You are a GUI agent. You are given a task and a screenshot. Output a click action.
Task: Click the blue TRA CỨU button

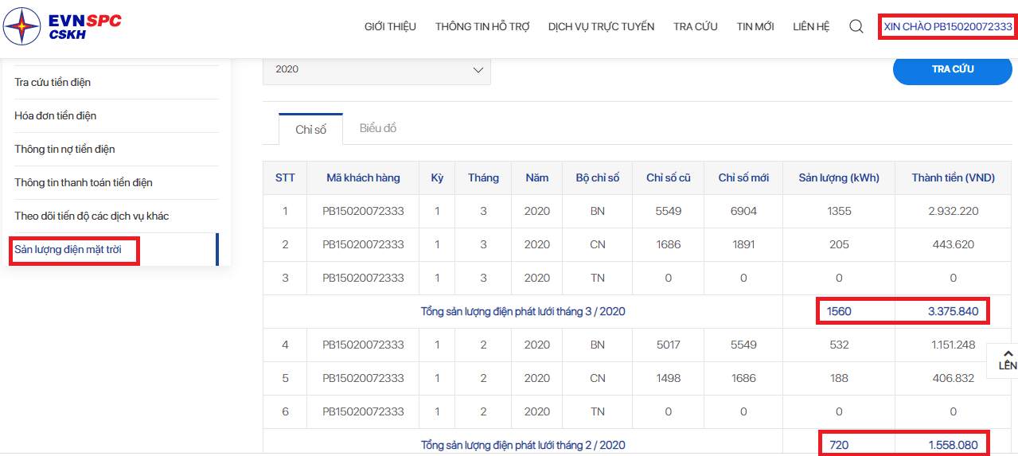click(953, 69)
